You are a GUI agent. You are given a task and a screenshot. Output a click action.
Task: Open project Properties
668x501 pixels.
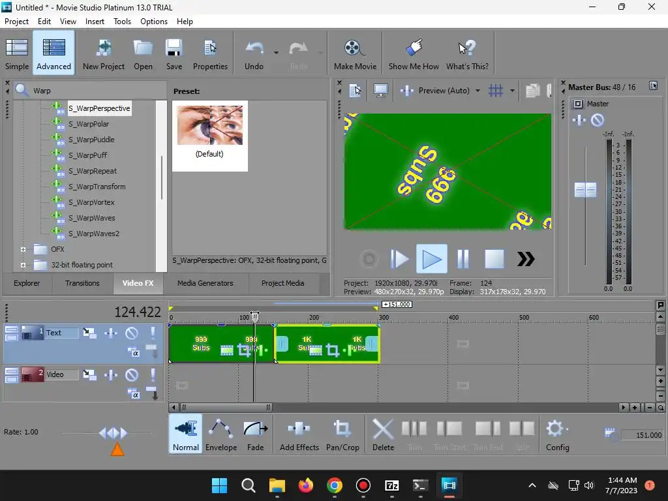(210, 53)
